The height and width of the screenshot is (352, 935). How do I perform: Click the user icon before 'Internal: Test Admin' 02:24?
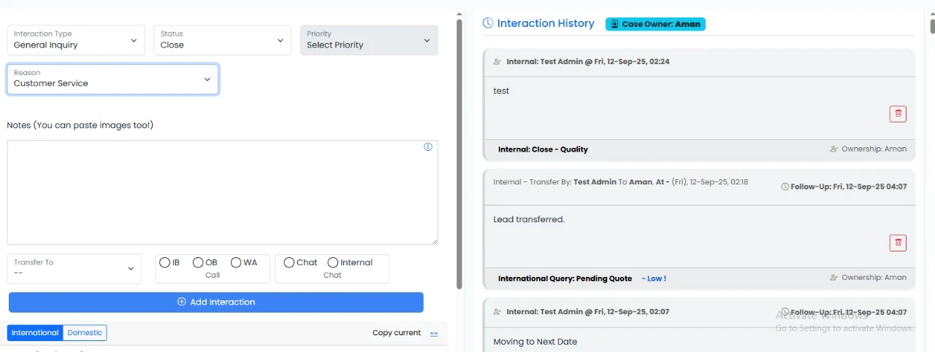coord(497,62)
